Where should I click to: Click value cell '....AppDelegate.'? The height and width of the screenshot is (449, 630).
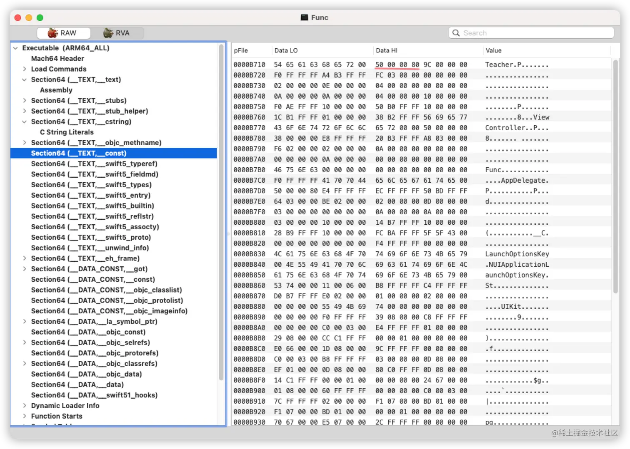517,180
